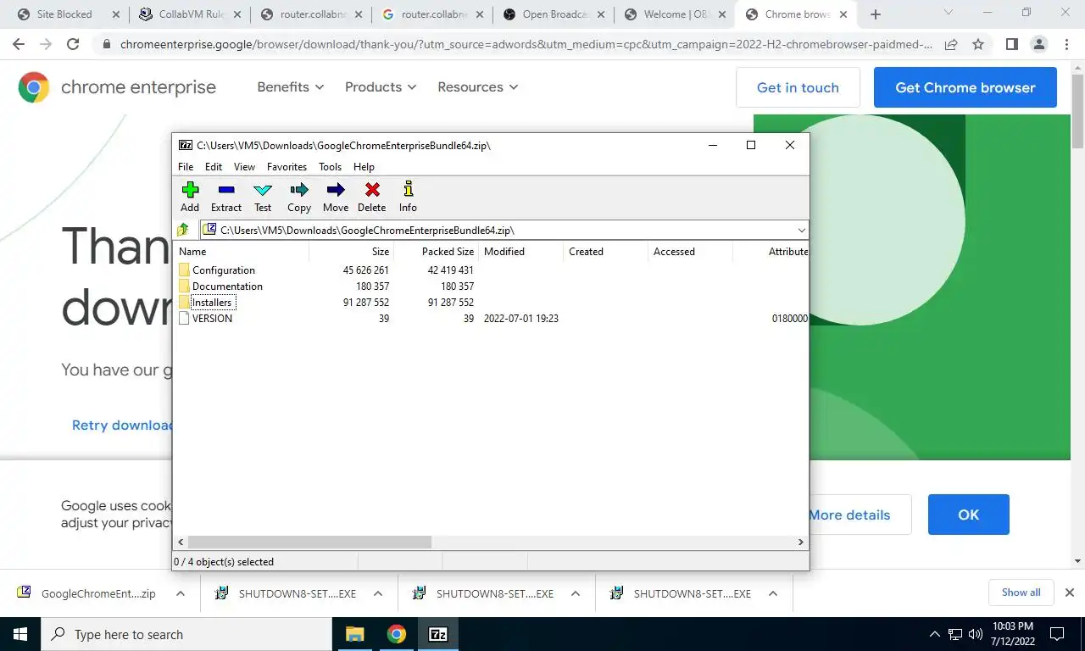The width and height of the screenshot is (1085, 651).
Task: Open the 7-Zip View menu
Action: coord(244,167)
